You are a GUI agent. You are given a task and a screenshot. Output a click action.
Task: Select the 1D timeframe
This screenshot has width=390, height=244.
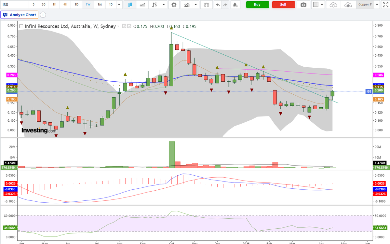pyautogui.click(x=77, y=5)
